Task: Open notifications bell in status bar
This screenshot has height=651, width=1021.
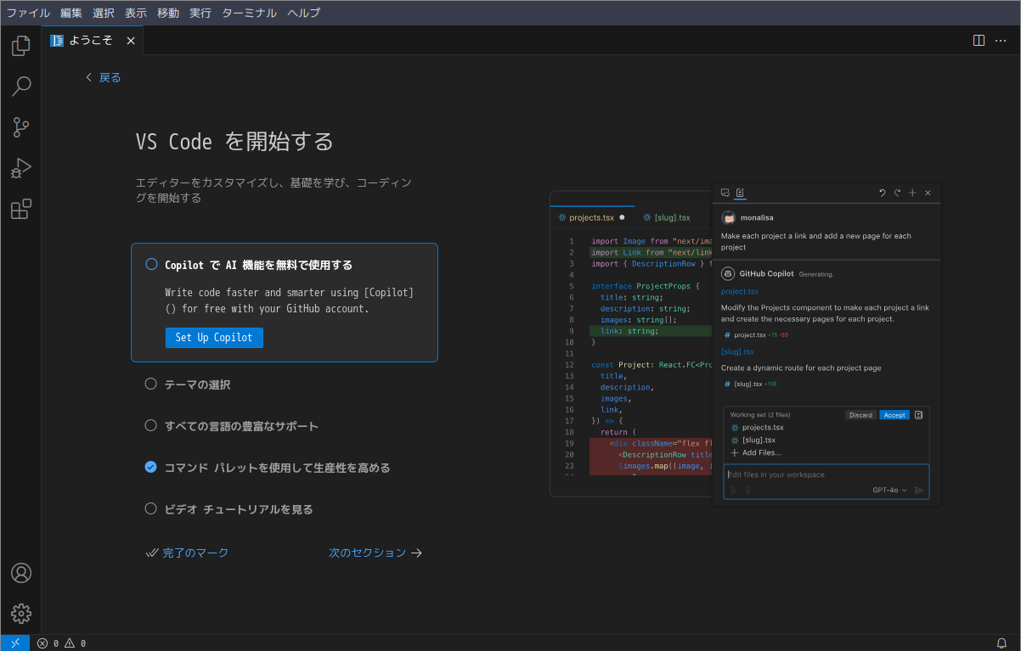Action: coord(1001,643)
